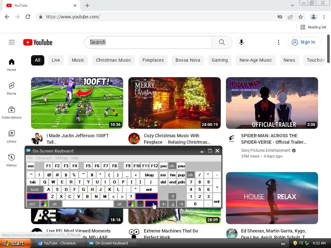Click the space bar on on-screen keyboard

coord(88,204)
